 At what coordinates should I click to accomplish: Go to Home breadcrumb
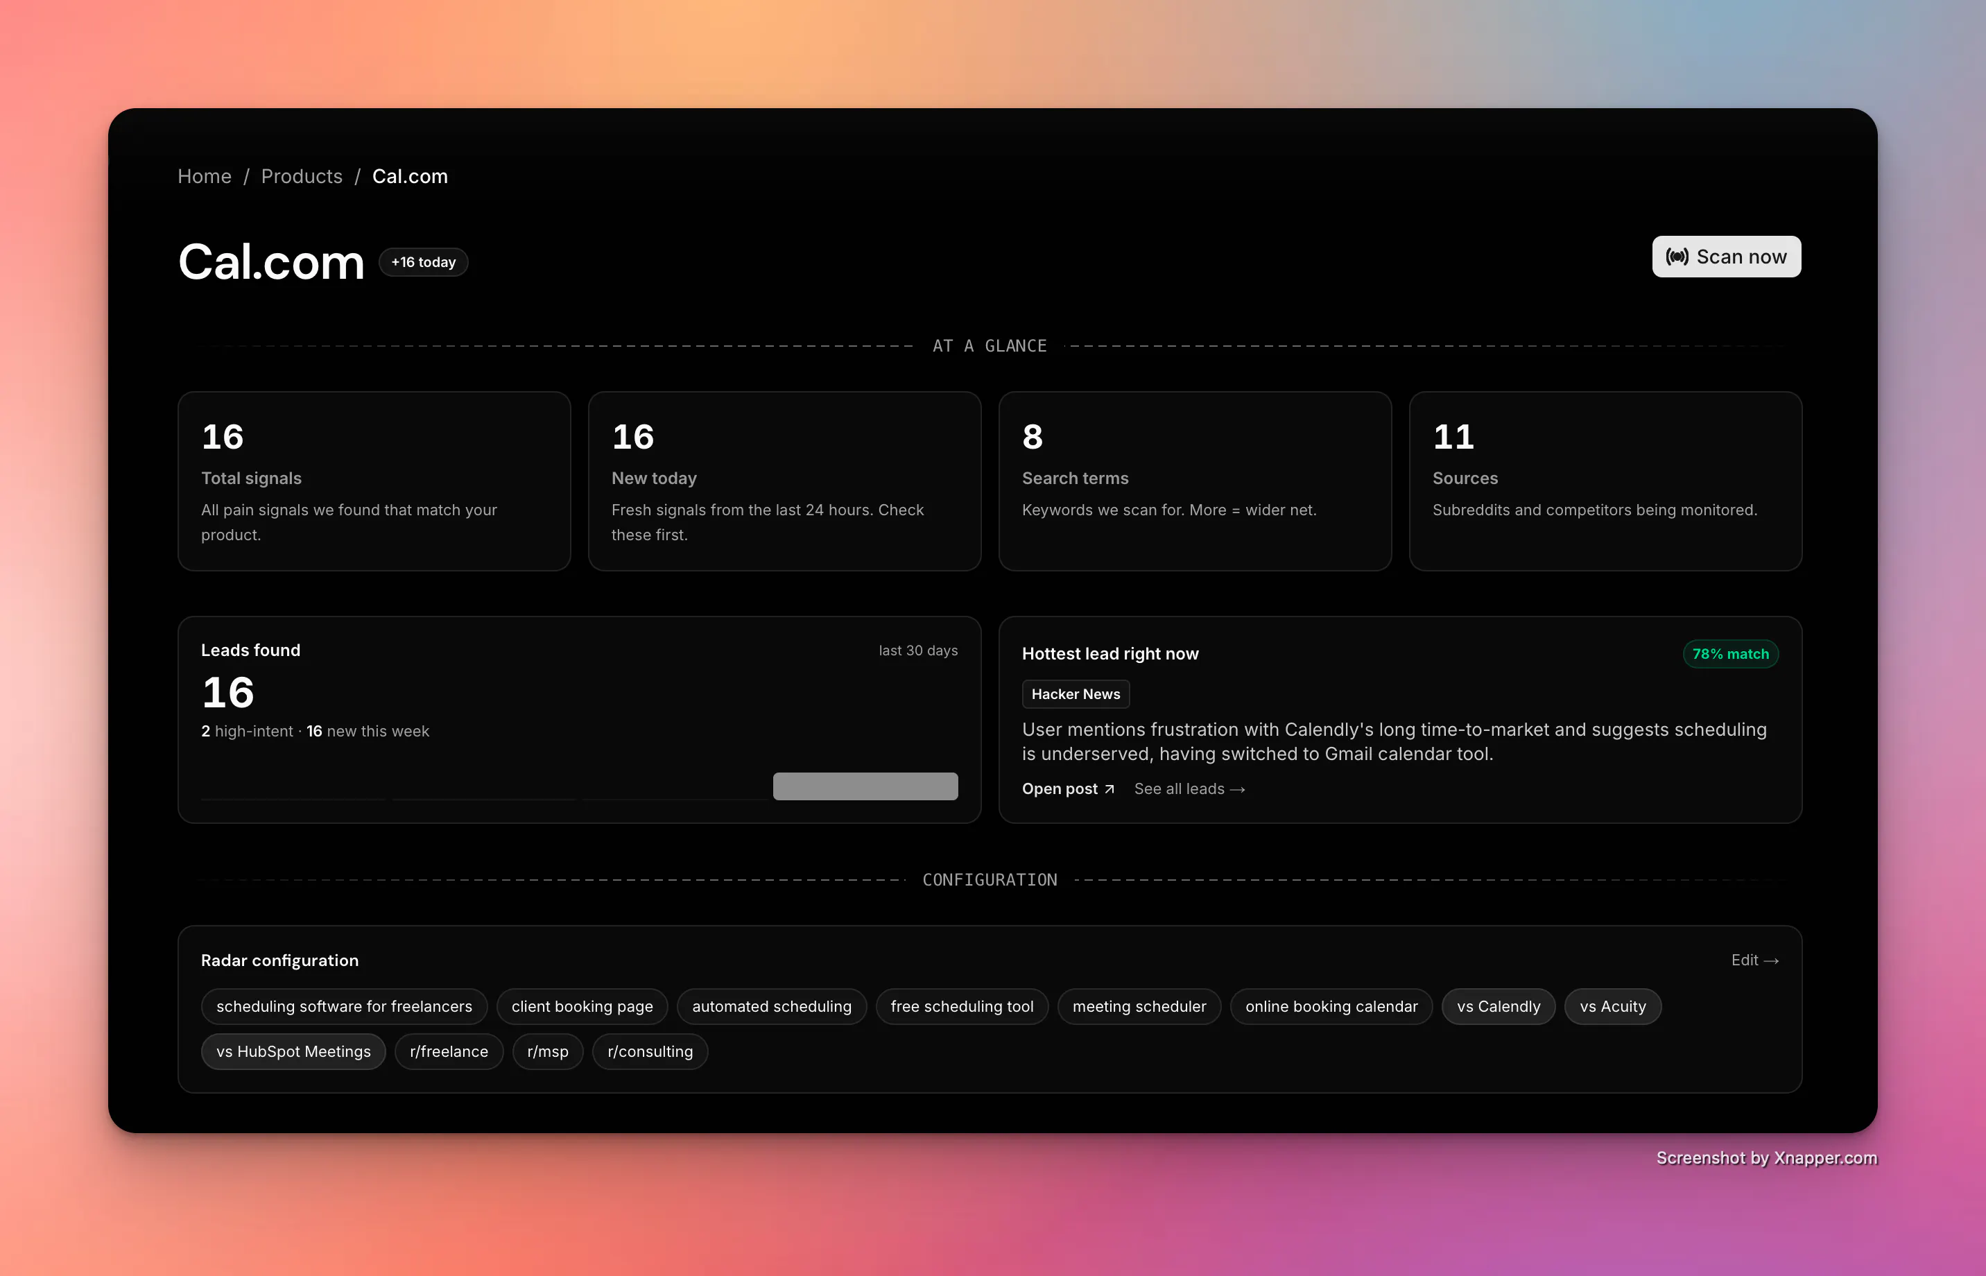(x=205, y=176)
